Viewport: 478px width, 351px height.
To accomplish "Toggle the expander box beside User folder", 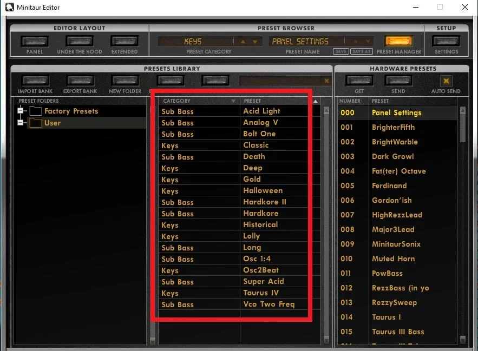I will (20, 122).
